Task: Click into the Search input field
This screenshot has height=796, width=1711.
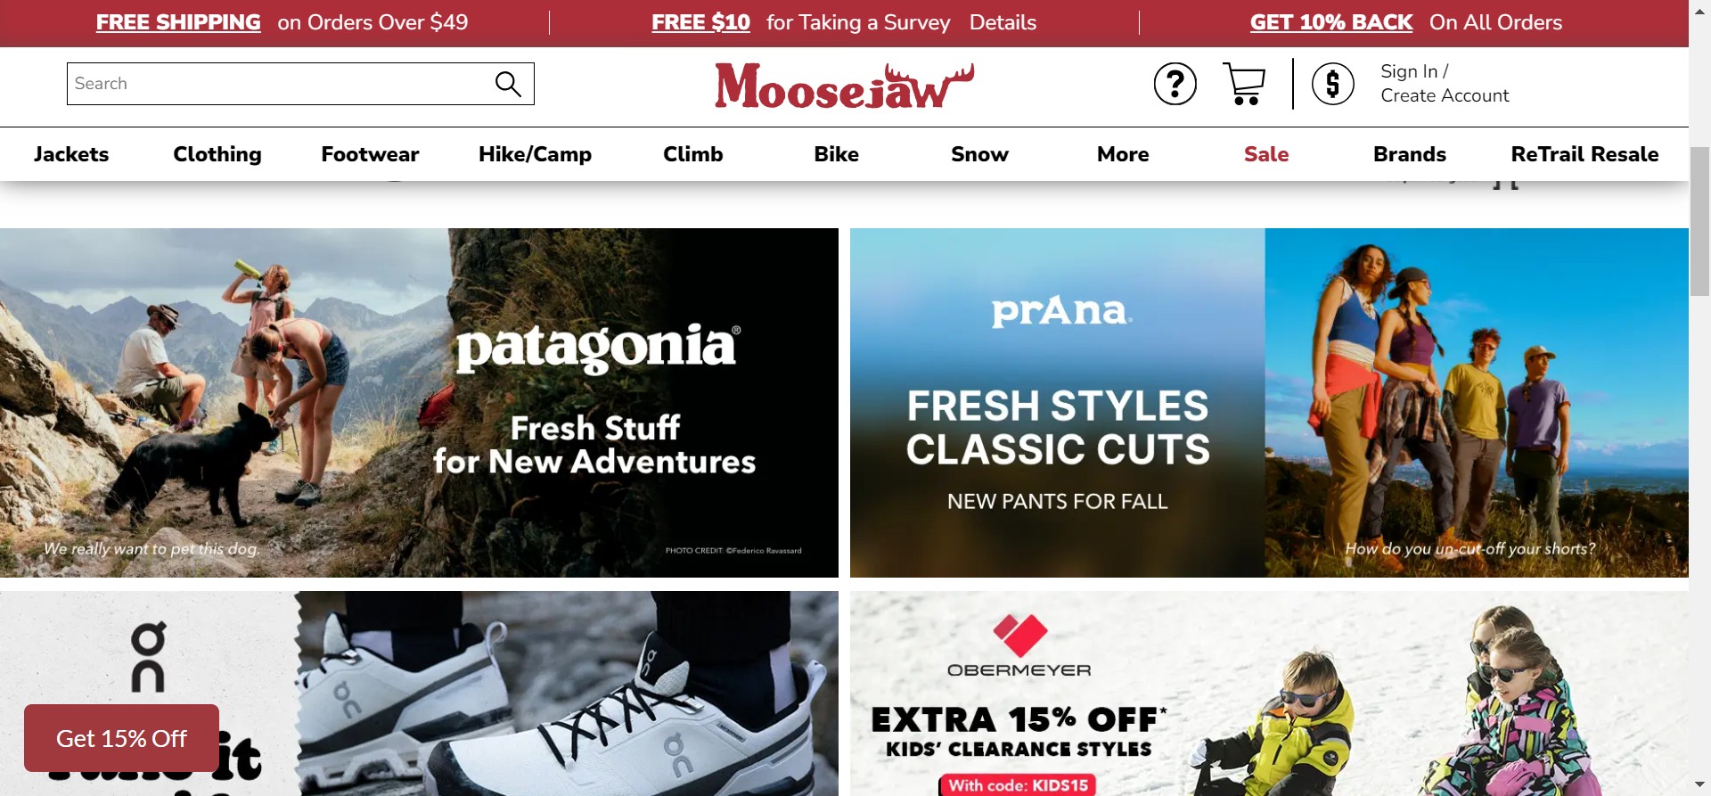Action: tap(276, 84)
